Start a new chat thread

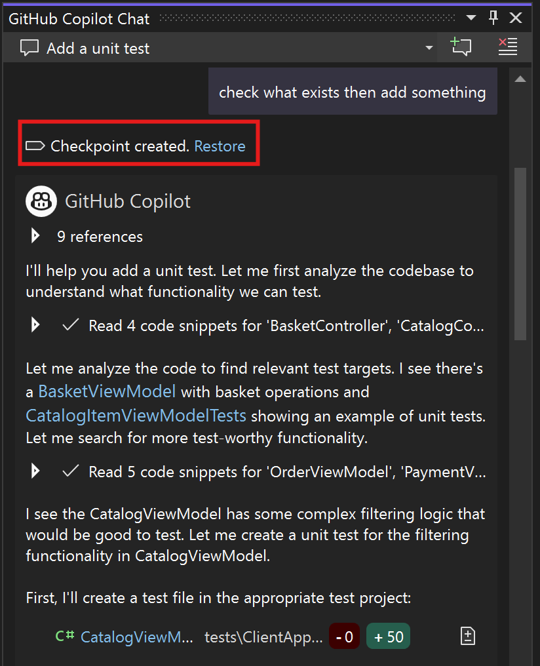[461, 47]
